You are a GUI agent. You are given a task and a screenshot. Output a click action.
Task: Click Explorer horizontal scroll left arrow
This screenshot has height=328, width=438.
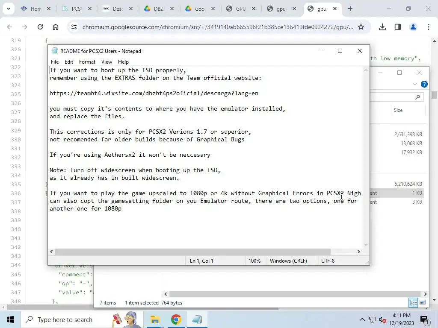pyautogui.click(x=166, y=294)
